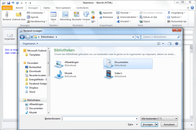Open the Extra tools menu
This screenshot has width=196, height=130.
pos(133,125)
